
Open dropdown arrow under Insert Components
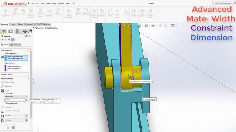(x=15, y=21)
